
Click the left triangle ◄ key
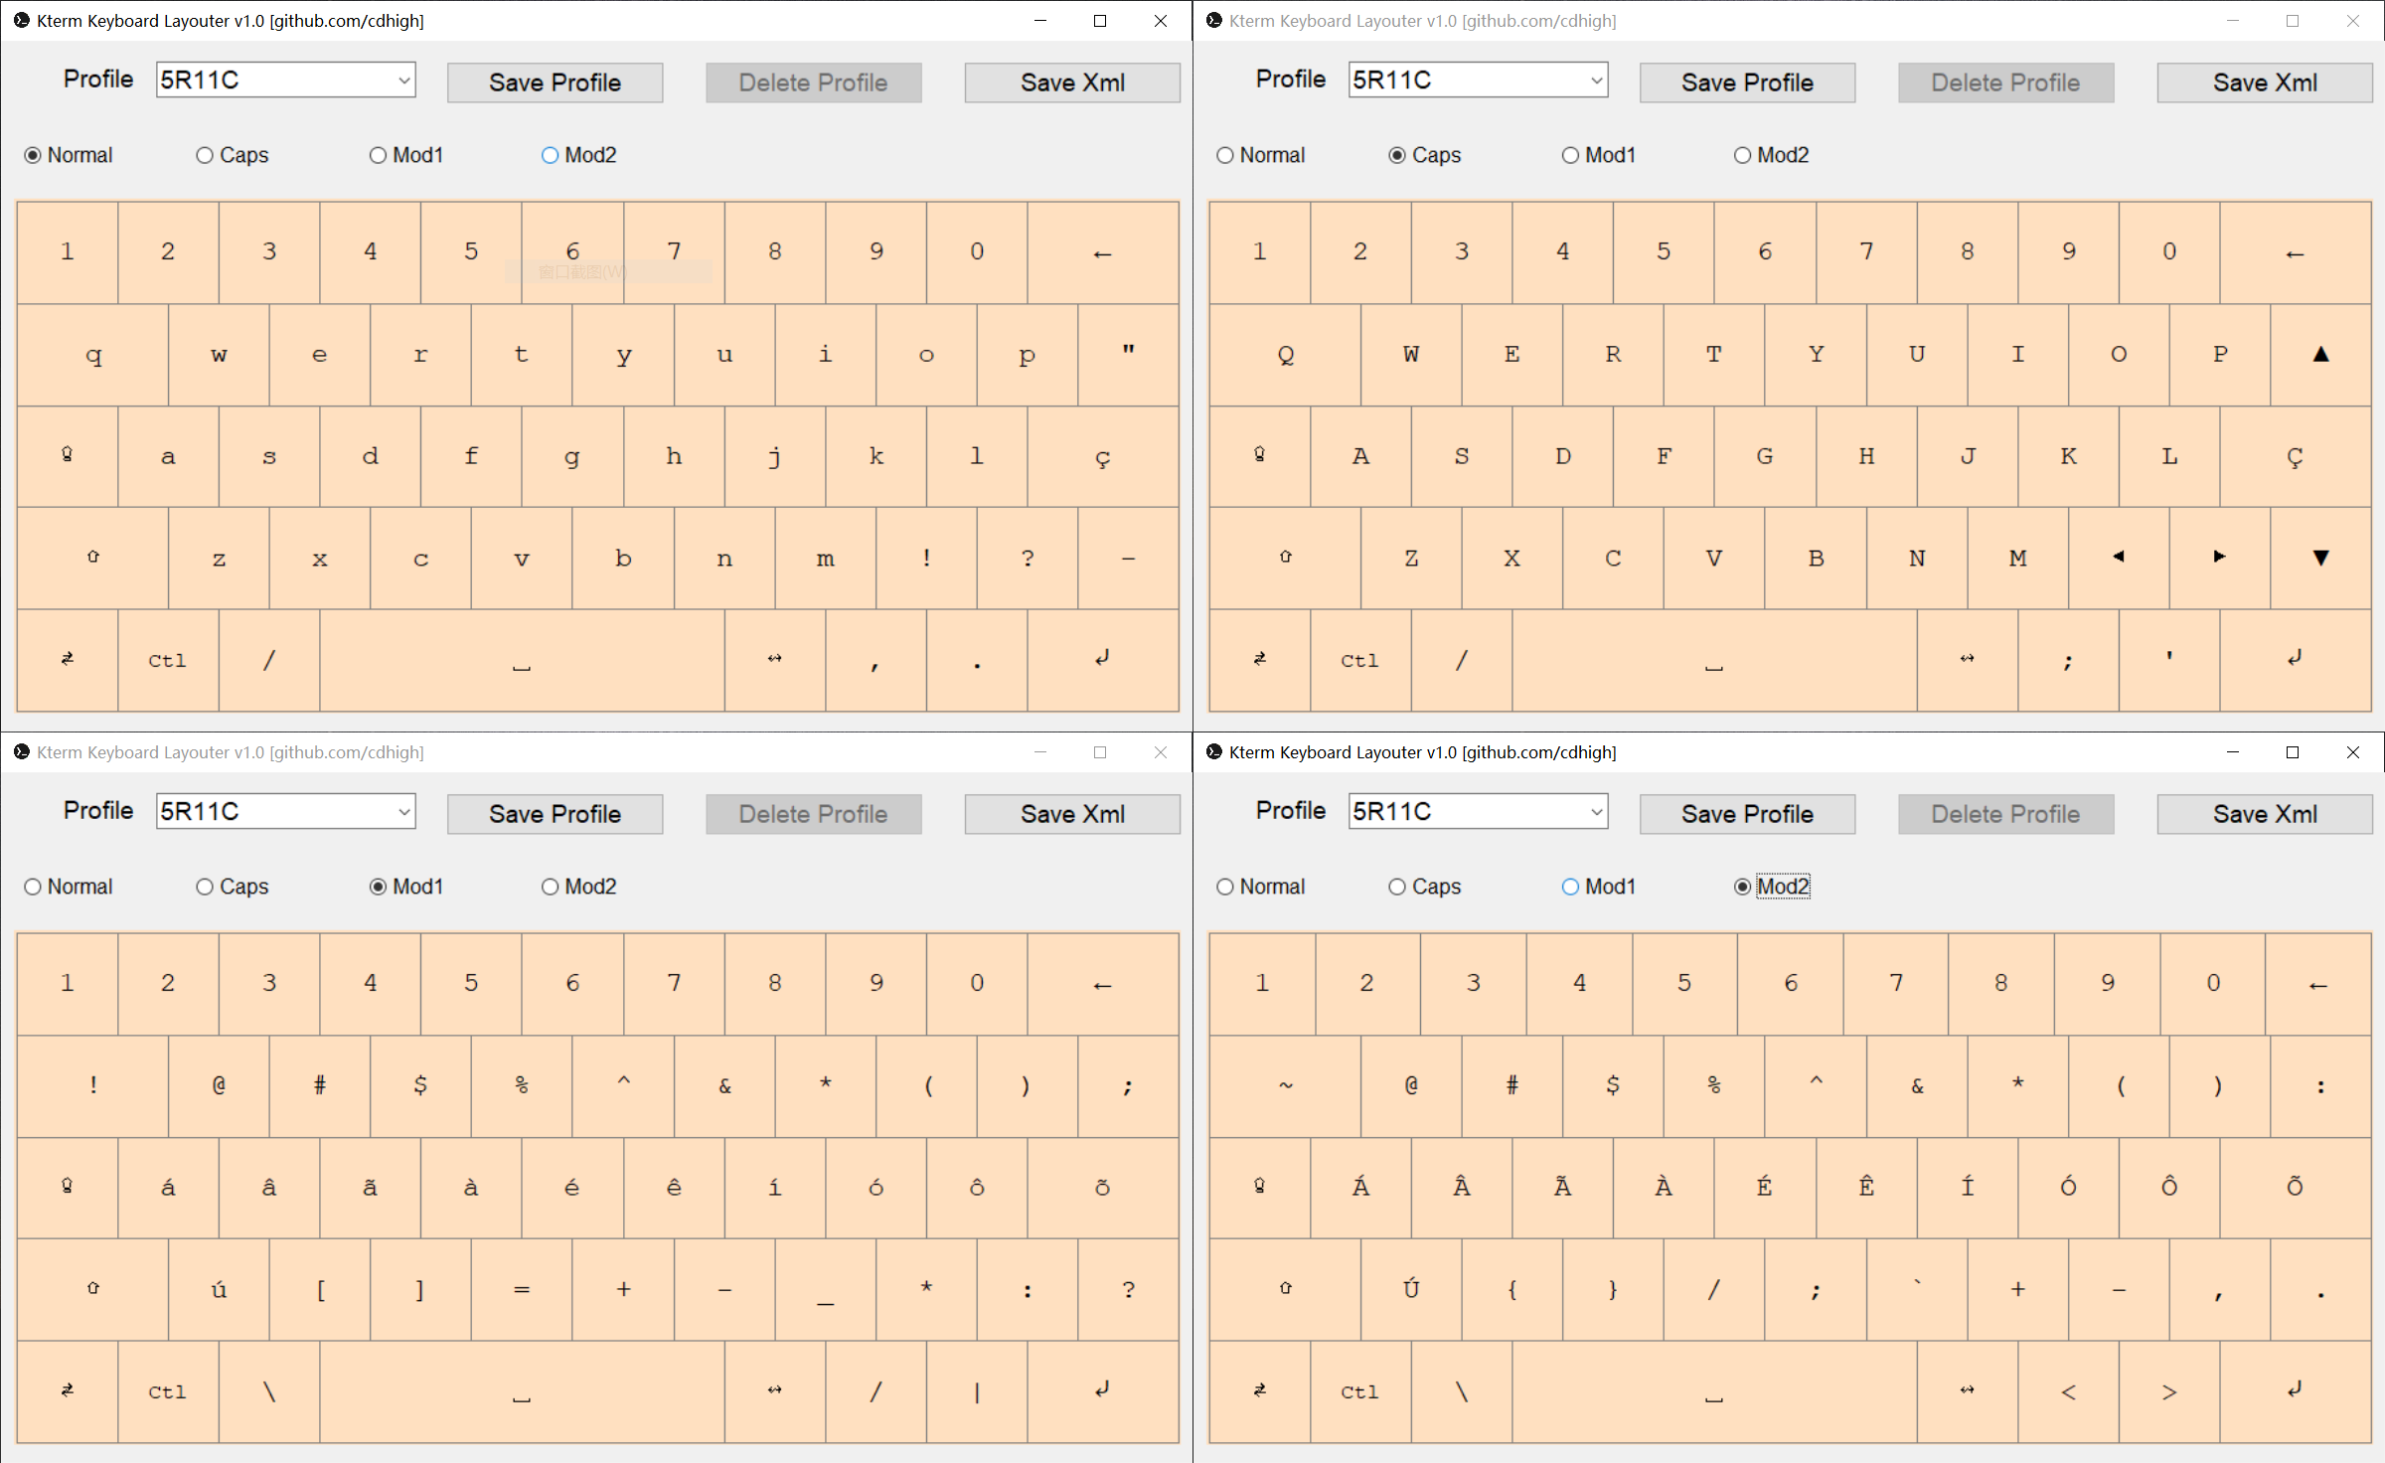pyautogui.click(x=2118, y=558)
